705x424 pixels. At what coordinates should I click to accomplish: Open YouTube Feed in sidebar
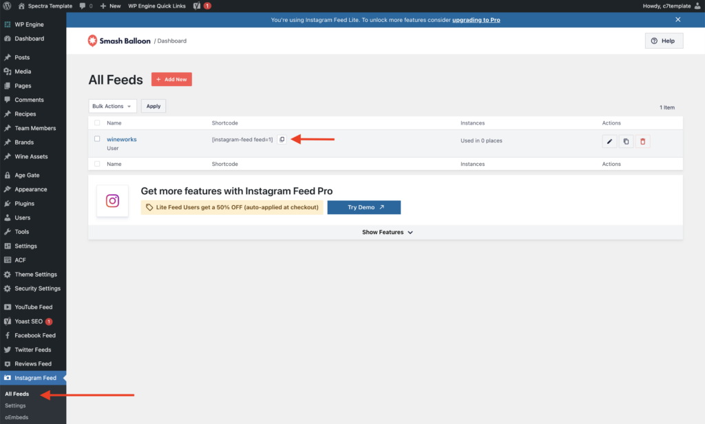[x=33, y=307]
